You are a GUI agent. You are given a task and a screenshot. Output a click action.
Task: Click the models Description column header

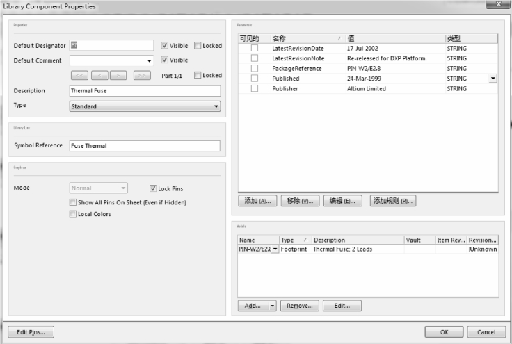click(x=358, y=240)
